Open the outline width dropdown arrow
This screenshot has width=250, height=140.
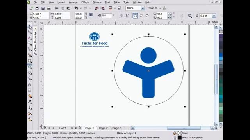pos(214,16)
